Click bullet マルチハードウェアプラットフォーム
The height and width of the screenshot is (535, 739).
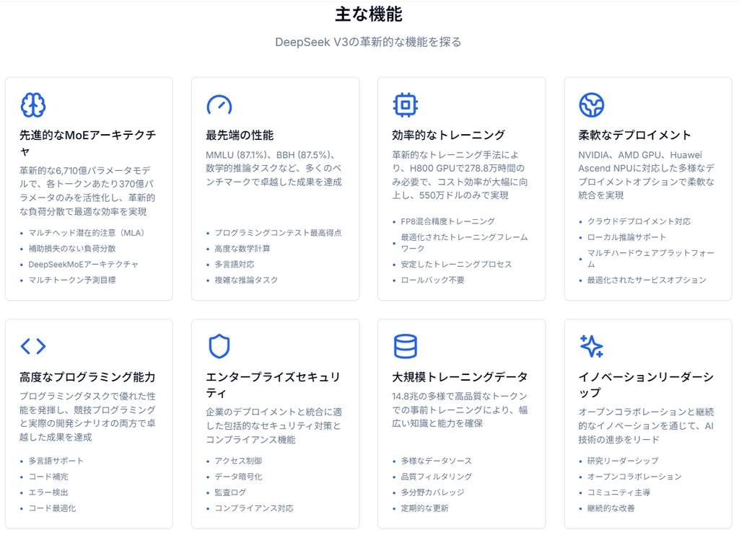tap(650, 258)
